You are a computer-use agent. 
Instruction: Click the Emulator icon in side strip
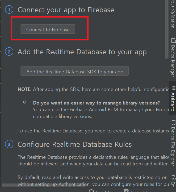(x=173, y=178)
